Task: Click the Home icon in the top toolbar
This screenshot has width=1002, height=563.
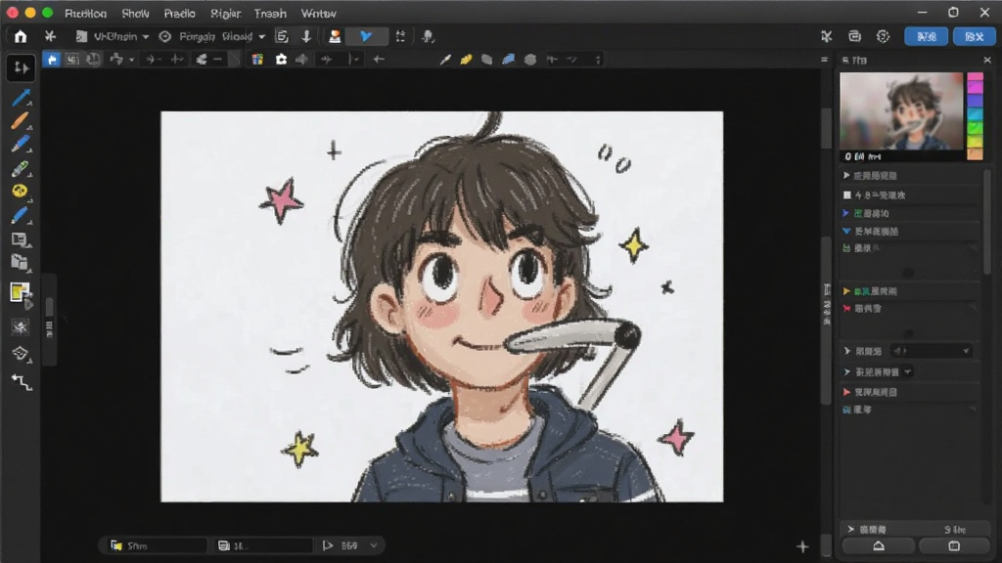Action: 21,36
